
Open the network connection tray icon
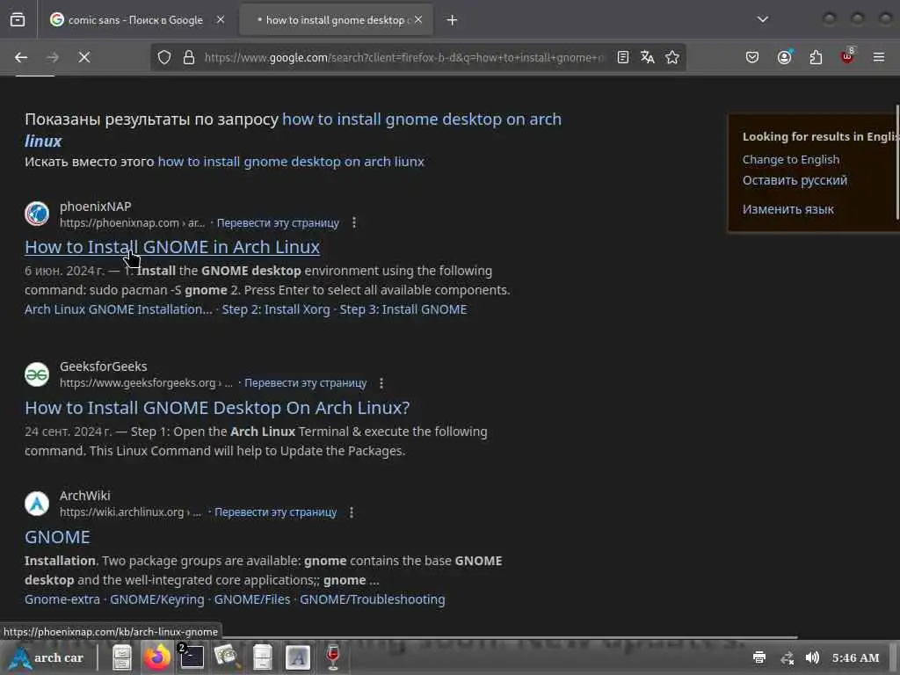click(x=787, y=657)
